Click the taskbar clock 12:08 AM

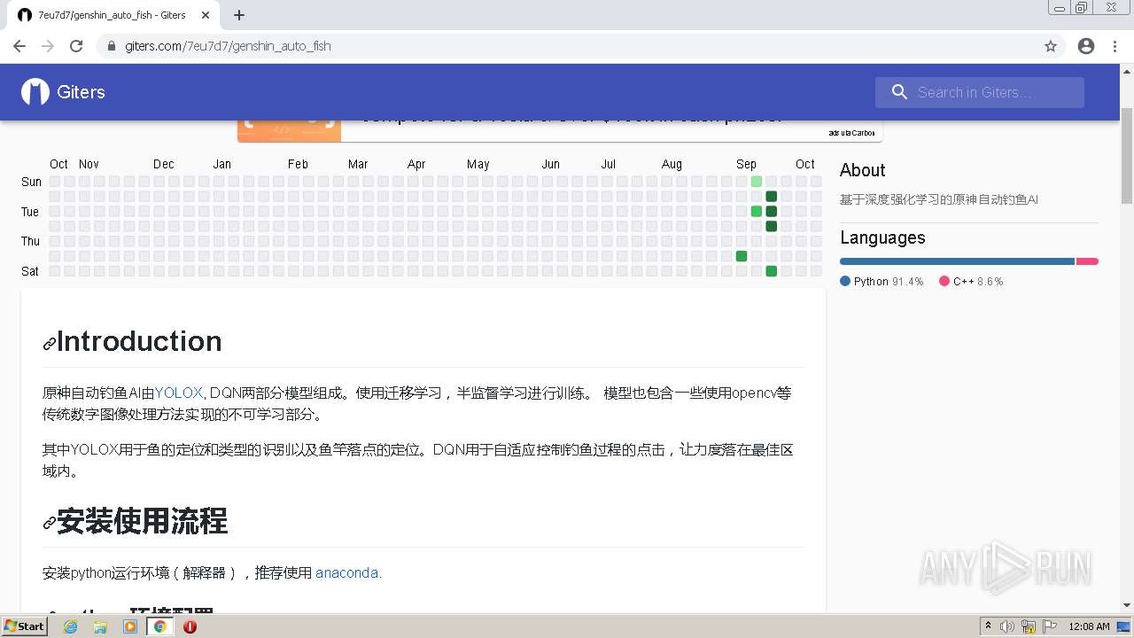pos(1089,626)
